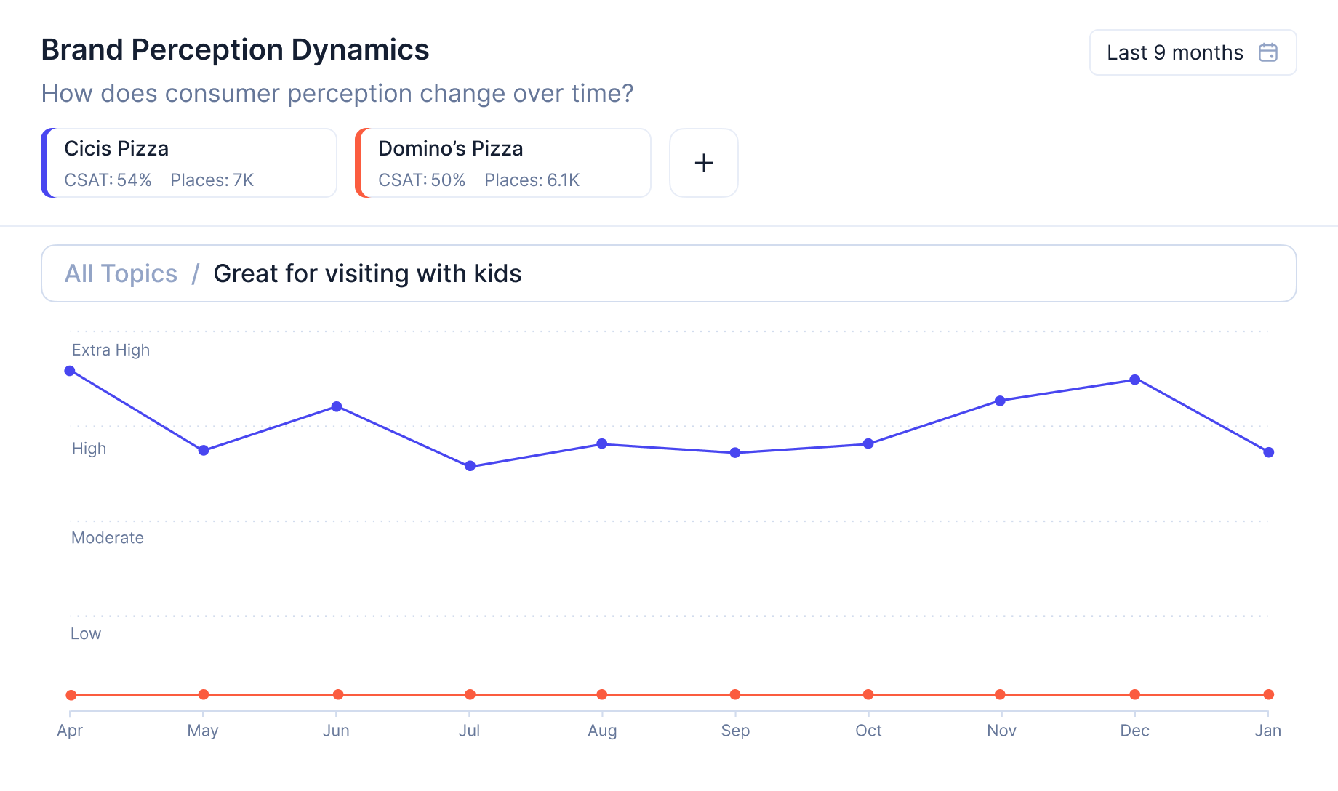Click the 'High' axis label
Viewport: 1338px width, 791px height.
[x=89, y=449]
